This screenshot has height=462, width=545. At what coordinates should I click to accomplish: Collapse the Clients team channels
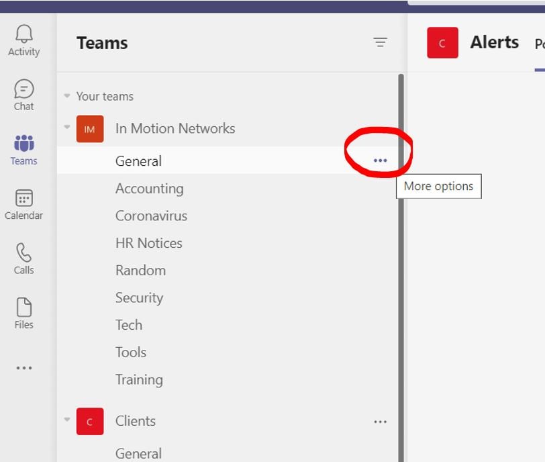tap(67, 419)
